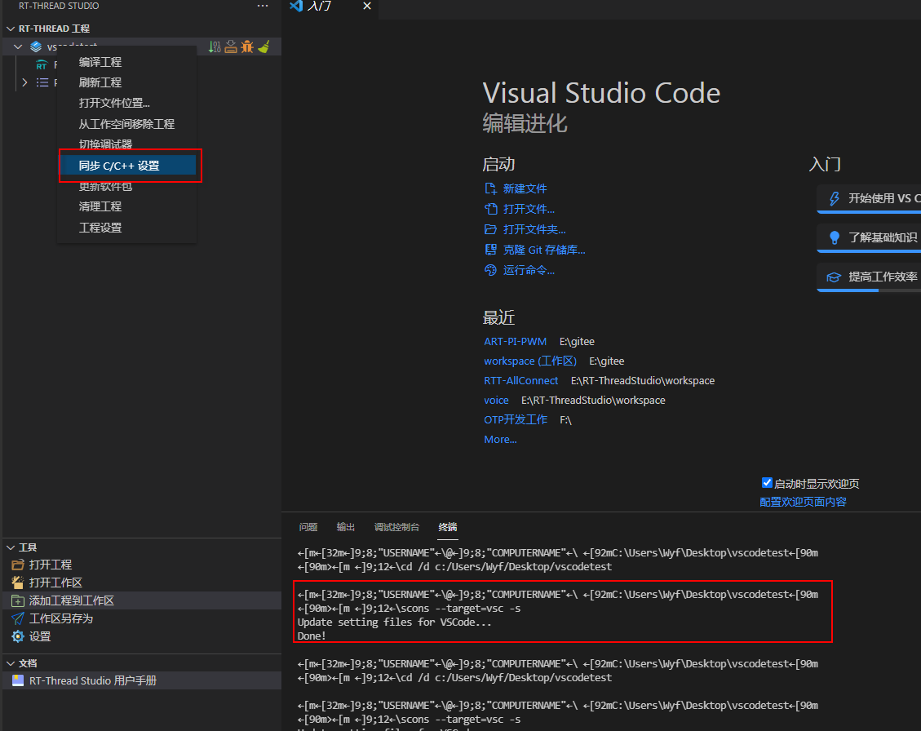Open the RT-THREAD STUDIO '...' actions menu
This screenshot has height=731, width=921.
coord(262,7)
